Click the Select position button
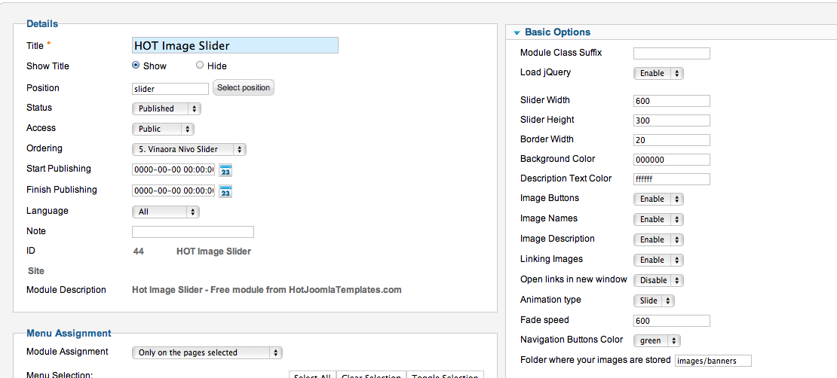The height and width of the screenshot is (378, 837). click(x=244, y=87)
